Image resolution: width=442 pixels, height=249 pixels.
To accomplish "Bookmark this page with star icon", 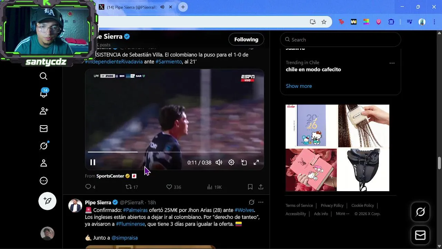I will point(324,22).
